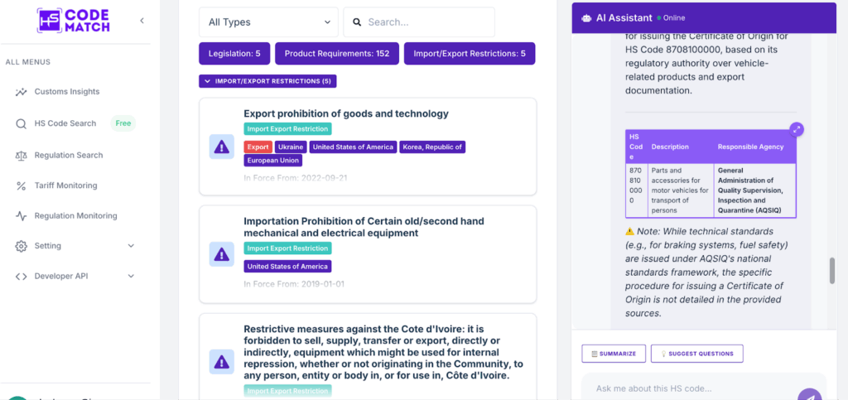Expand the Setting menu
848x400 pixels.
pyautogui.click(x=131, y=246)
